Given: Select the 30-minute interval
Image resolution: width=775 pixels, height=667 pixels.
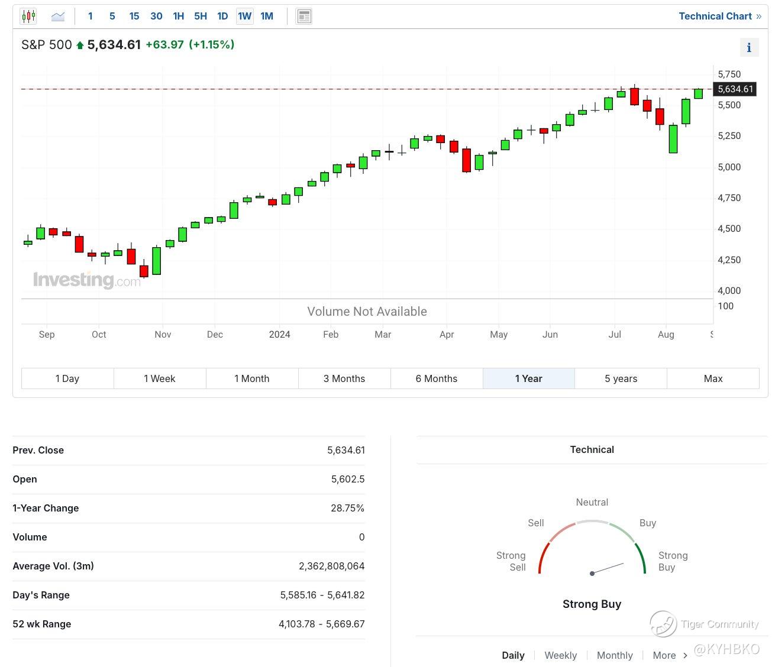Looking at the screenshot, I should 156,16.
